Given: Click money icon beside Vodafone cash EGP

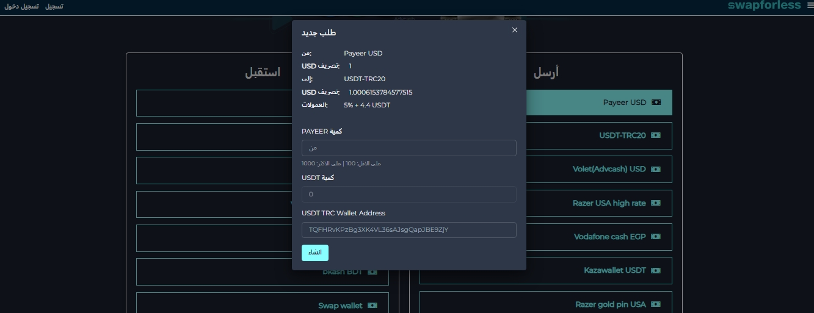Looking at the screenshot, I should point(656,237).
